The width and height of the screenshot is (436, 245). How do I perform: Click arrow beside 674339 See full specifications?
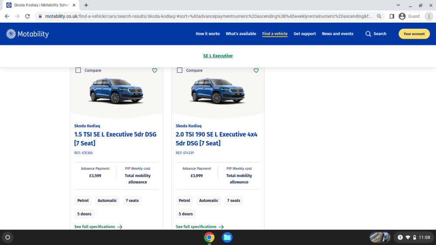coord(221,227)
